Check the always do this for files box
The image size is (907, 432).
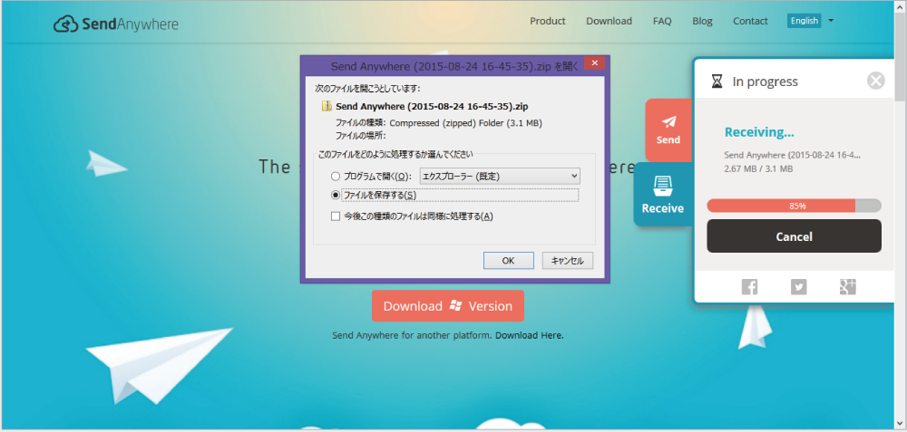point(336,216)
